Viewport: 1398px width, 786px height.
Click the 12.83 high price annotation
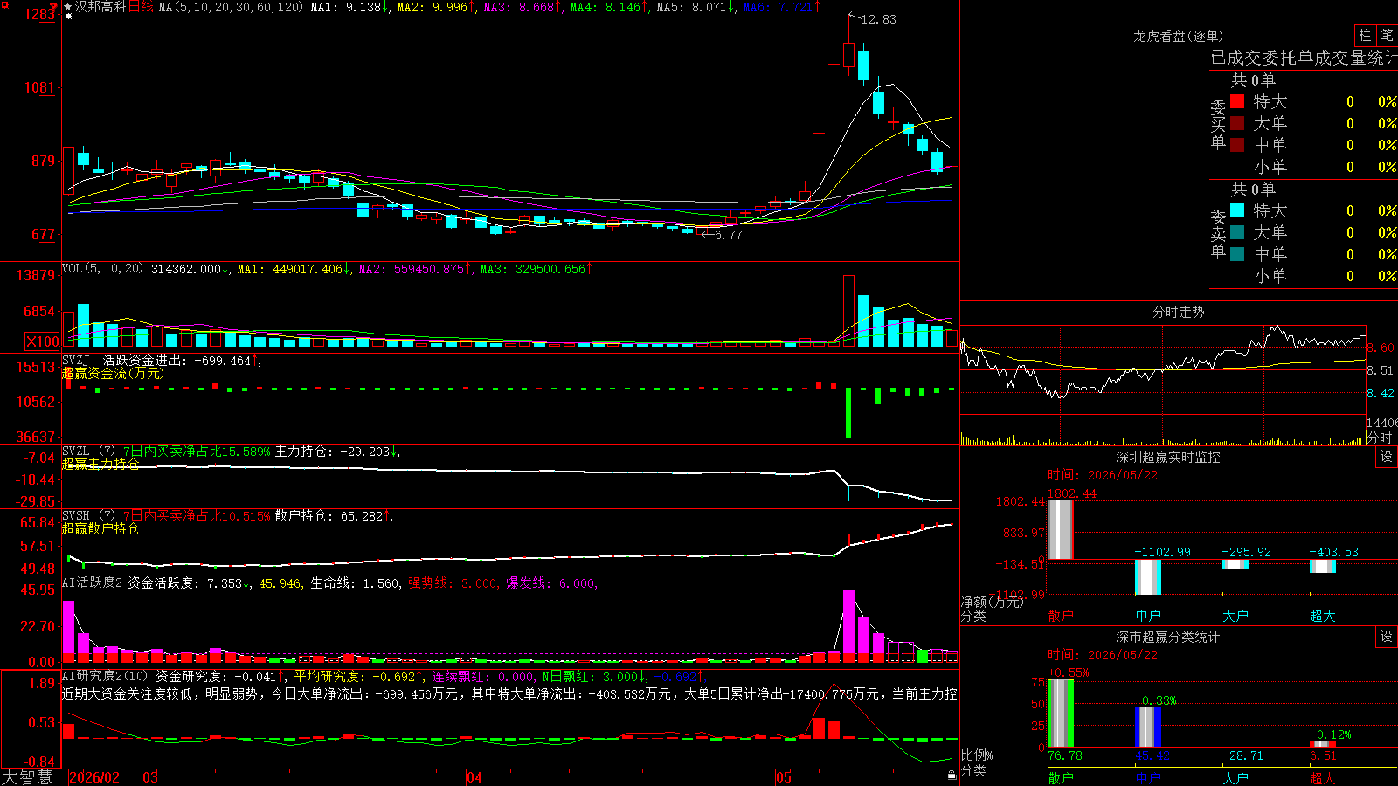878,19
